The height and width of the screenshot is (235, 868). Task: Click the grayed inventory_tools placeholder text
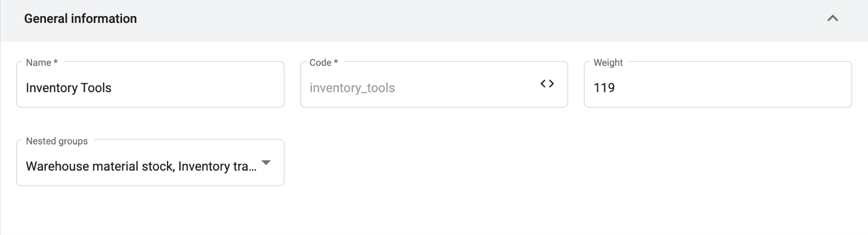click(352, 88)
